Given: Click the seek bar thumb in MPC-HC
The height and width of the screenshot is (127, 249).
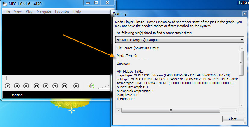Looking at the screenshot, I should click(5, 78).
